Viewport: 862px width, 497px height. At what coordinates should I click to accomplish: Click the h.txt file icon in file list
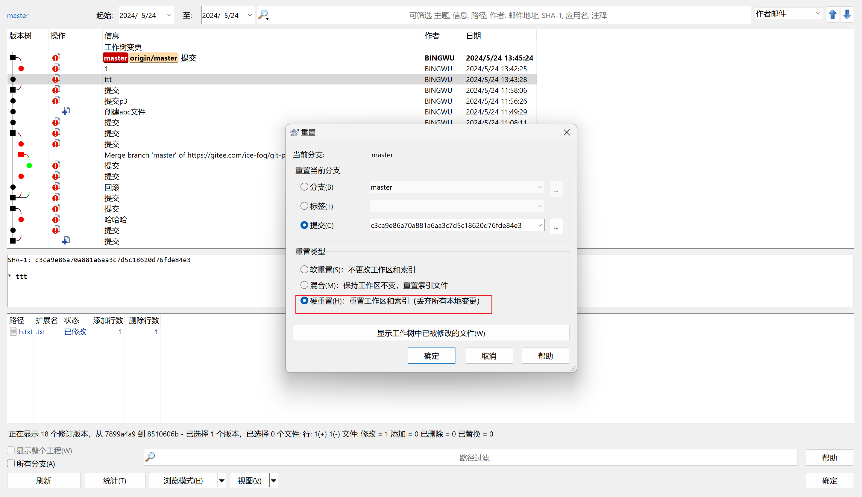[x=13, y=331]
